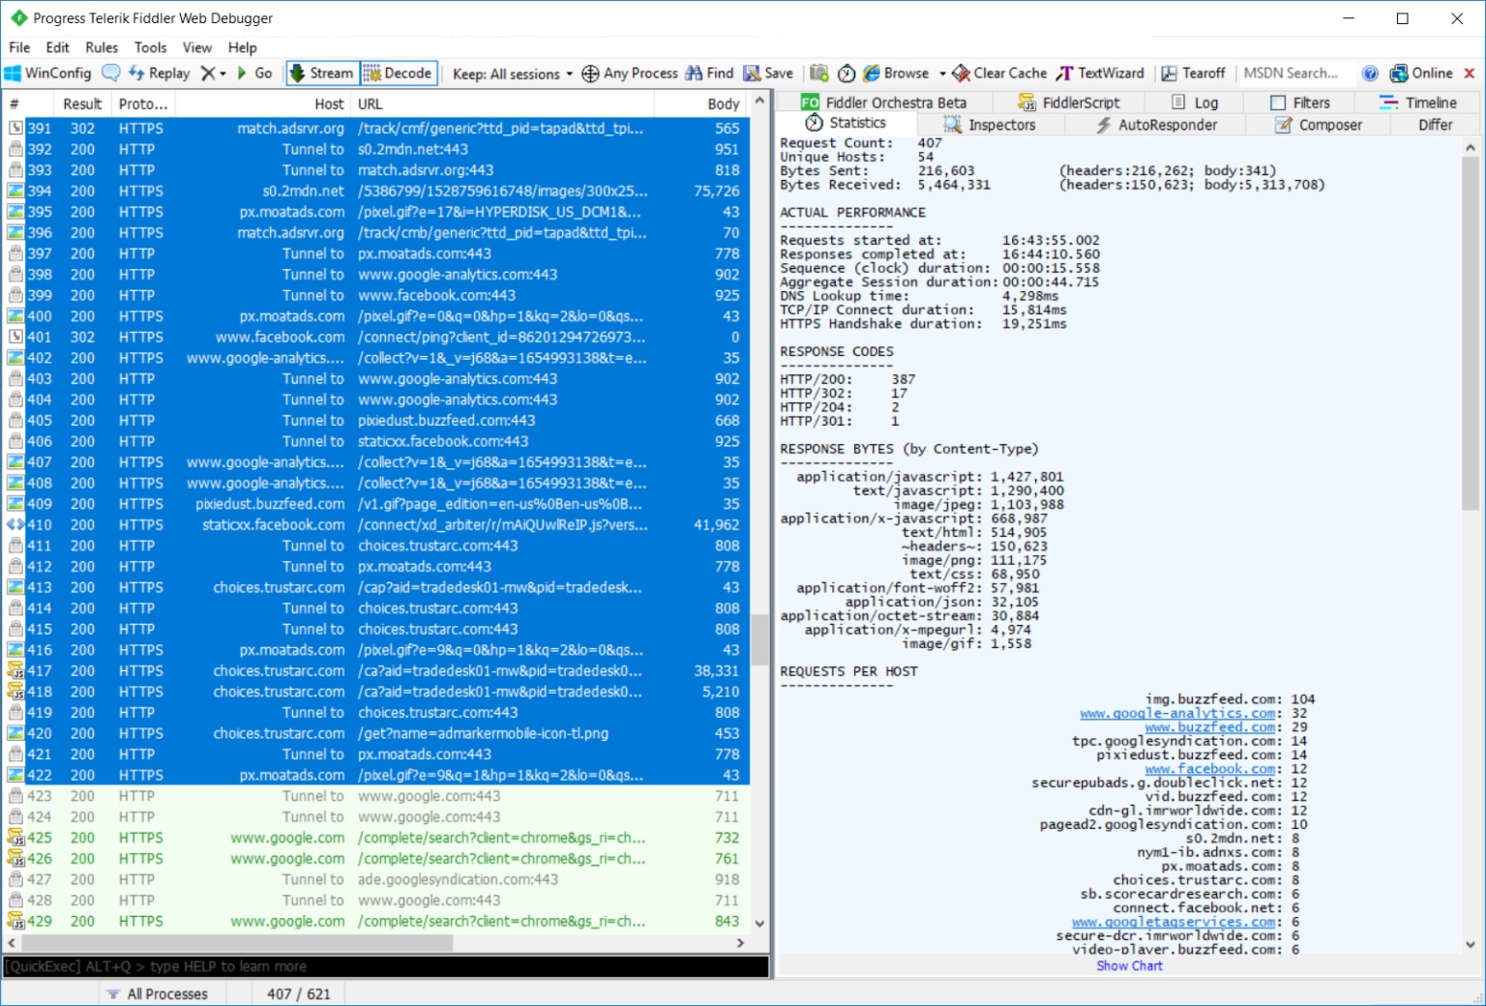The width and height of the screenshot is (1486, 1006).
Task: Click the Browse button
Action: [897, 74]
